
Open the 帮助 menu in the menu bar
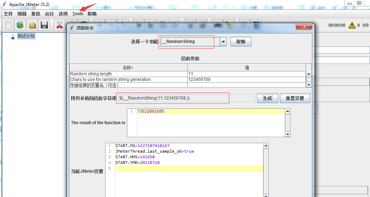click(x=92, y=14)
